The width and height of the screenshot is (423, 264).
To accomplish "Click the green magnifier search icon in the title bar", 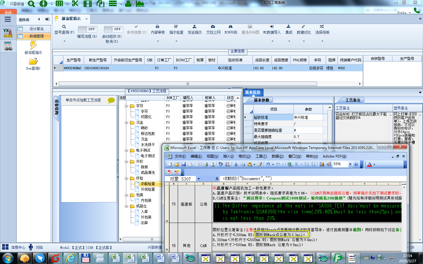I will 31,4.
